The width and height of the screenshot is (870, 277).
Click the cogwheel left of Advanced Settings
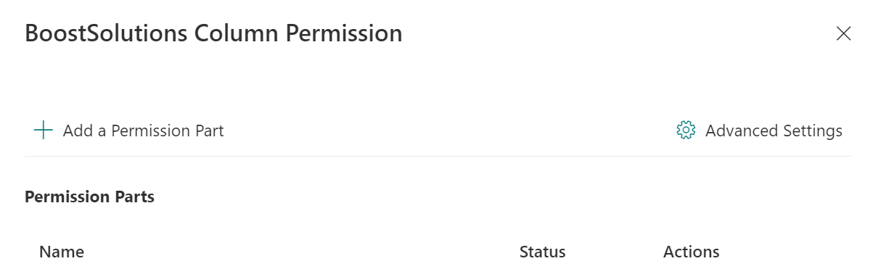686,131
